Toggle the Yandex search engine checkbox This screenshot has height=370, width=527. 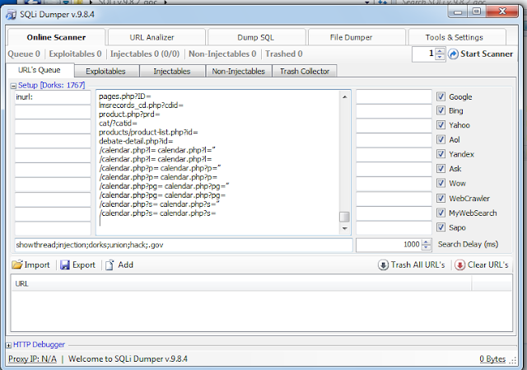(441, 154)
